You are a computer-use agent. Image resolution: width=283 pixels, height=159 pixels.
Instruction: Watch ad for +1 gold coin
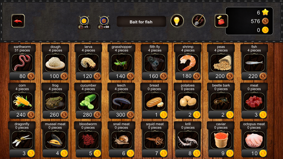pos(84,23)
